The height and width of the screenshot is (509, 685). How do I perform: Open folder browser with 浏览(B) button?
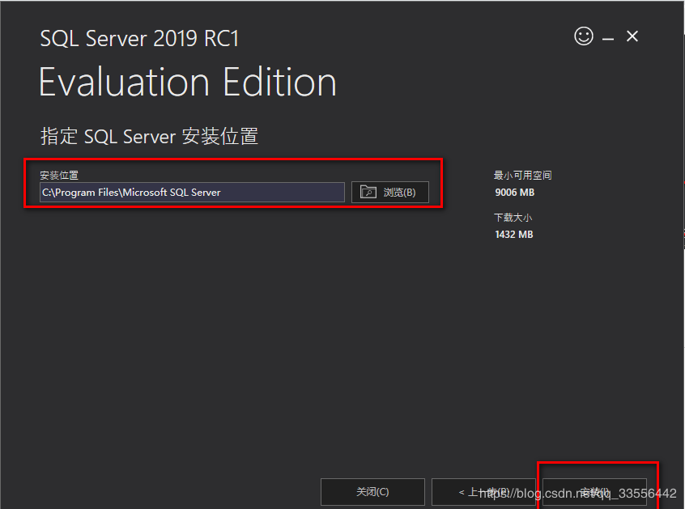[390, 192]
